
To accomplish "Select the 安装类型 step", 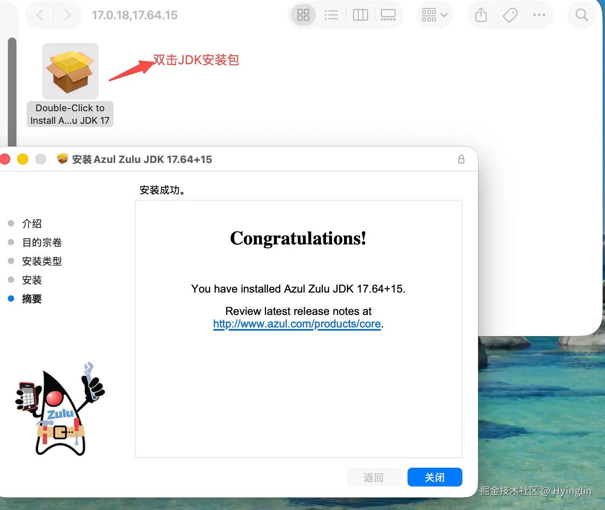I will pyautogui.click(x=42, y=261).
